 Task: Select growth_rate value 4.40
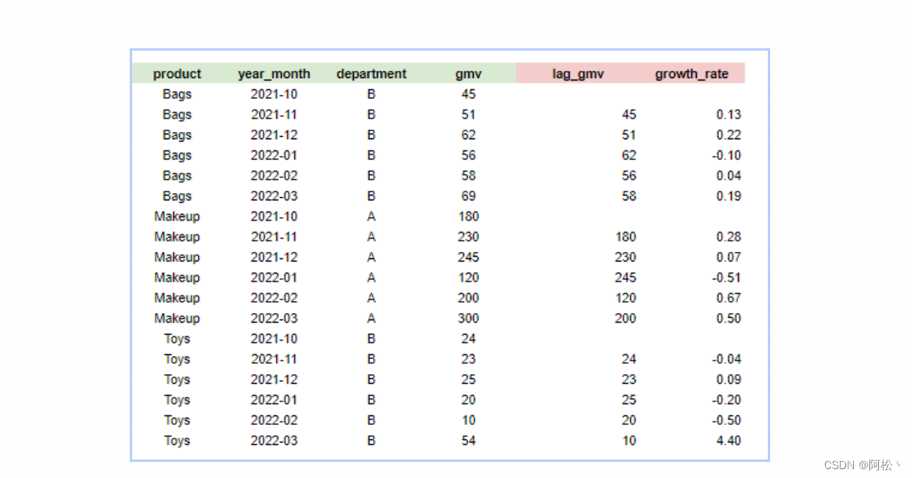729,441
